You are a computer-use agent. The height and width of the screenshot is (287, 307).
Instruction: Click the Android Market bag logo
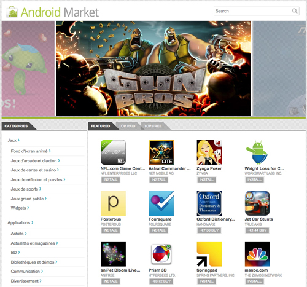tap(12, 12)
